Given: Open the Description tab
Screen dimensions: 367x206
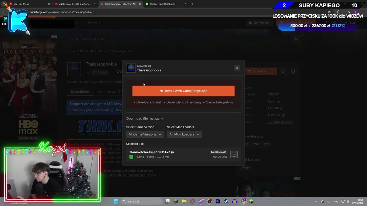Looking at the screenshot, I should pyautogui.click(x=80, y=92).
